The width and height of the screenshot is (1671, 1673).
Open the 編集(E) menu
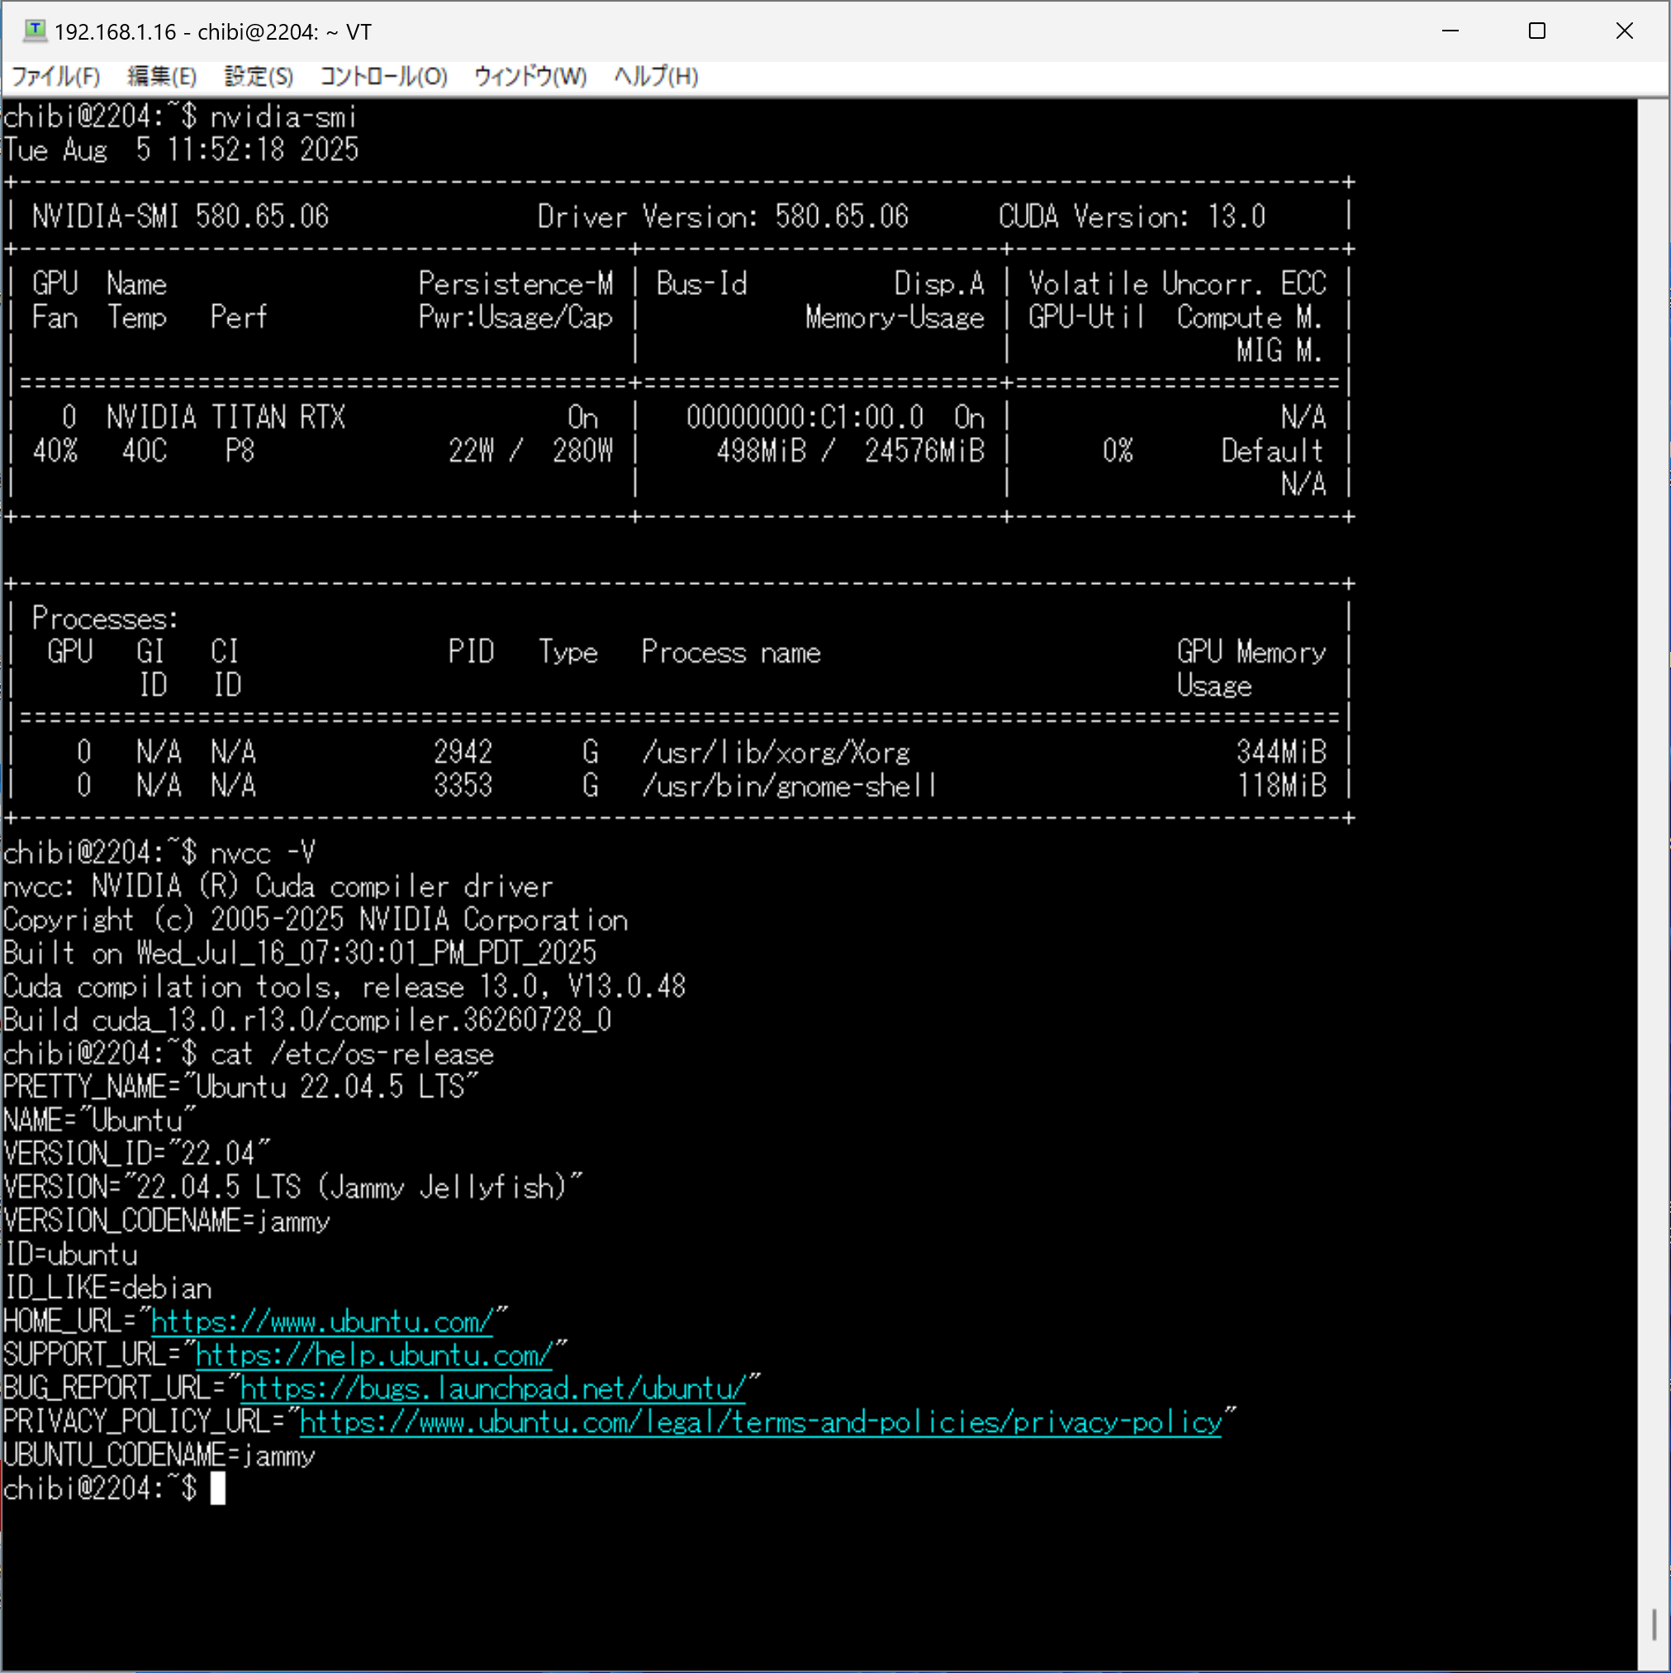pos(162,76)
